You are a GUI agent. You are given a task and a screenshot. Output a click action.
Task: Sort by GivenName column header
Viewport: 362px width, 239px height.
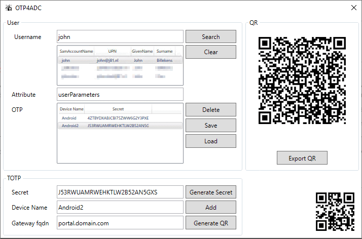tap(142, 51)
